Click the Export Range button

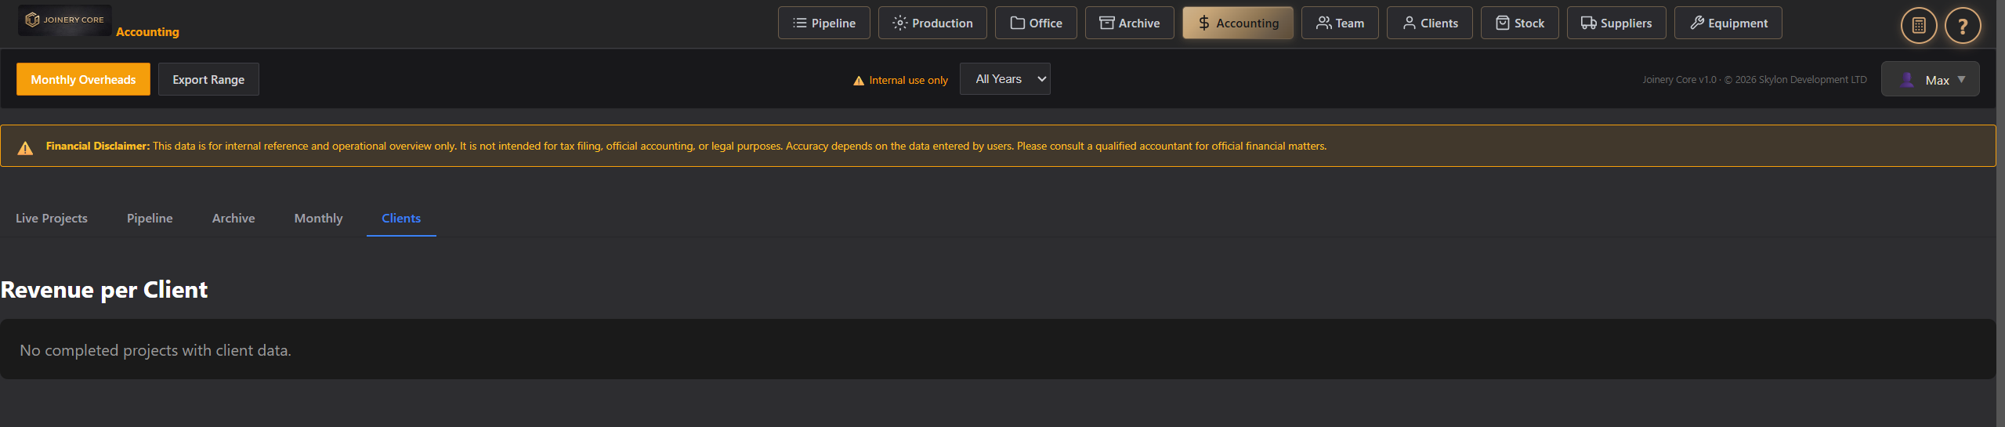click(x=208, y=80)
